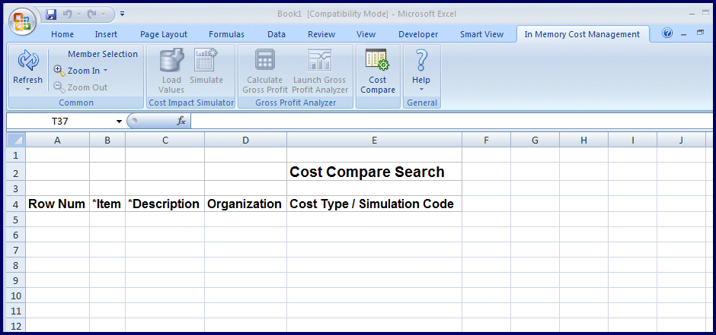Screen dimensions: 716x335
Task: Select row 10 header
Action: click(x=16, y=295)
